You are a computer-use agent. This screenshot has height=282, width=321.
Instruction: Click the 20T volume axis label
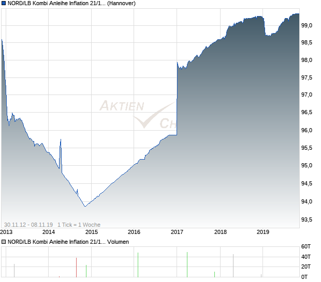[x=306, y=267]
